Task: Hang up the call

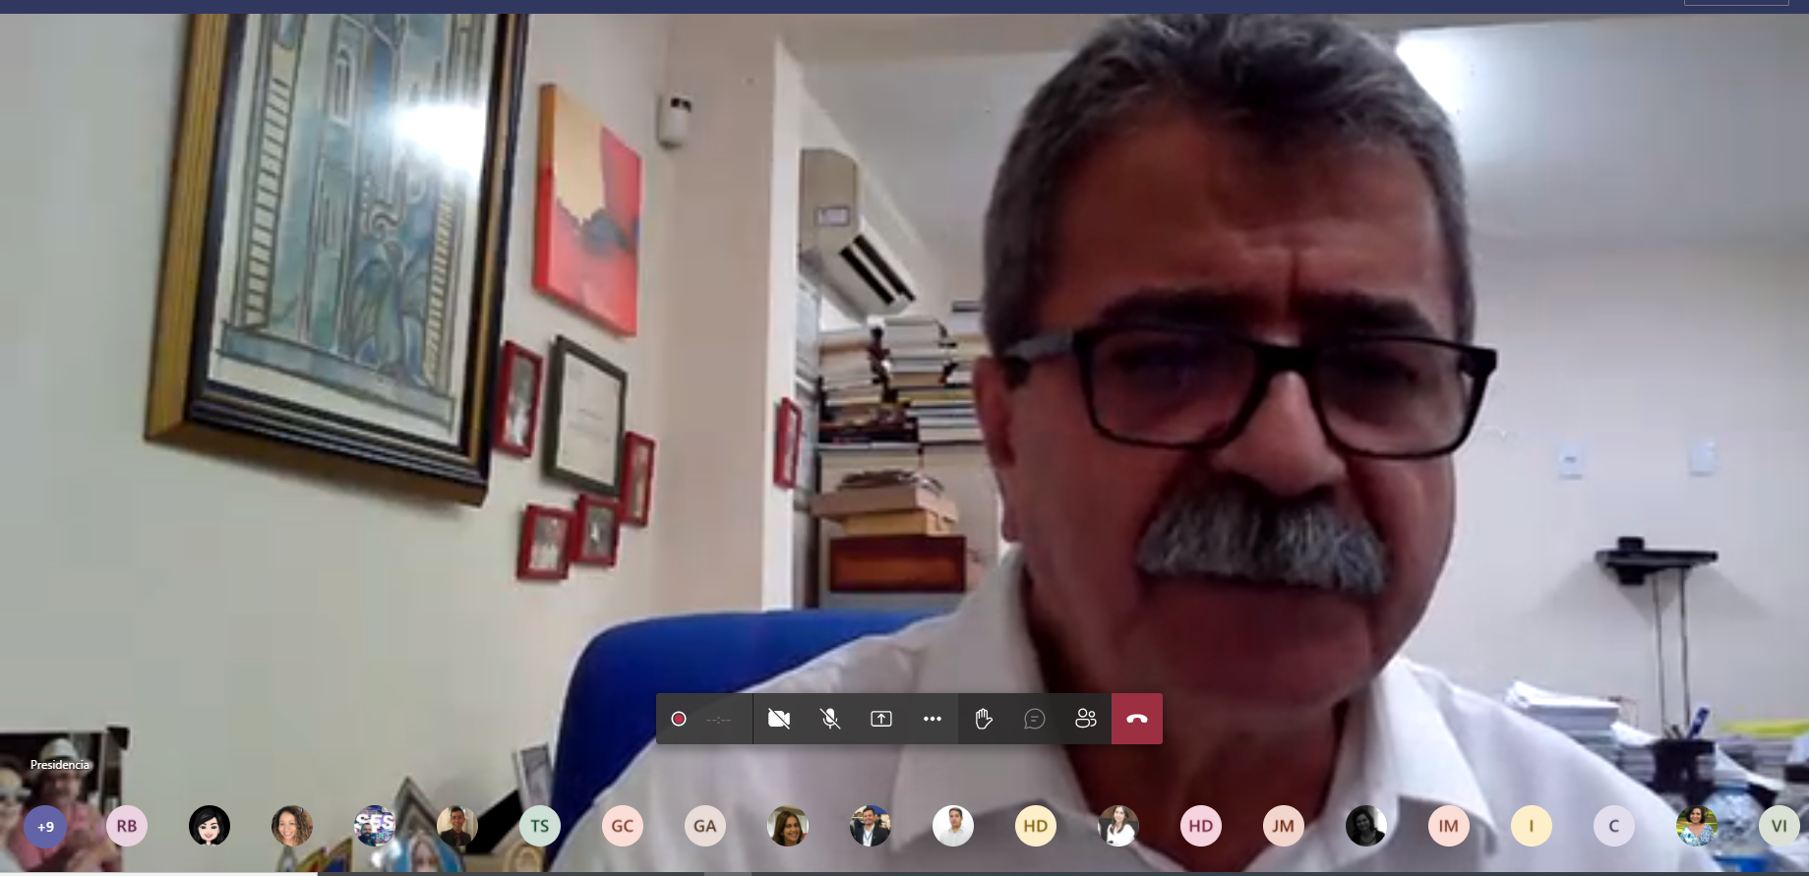Action: pyautogui.click(x=1137, y=719)
